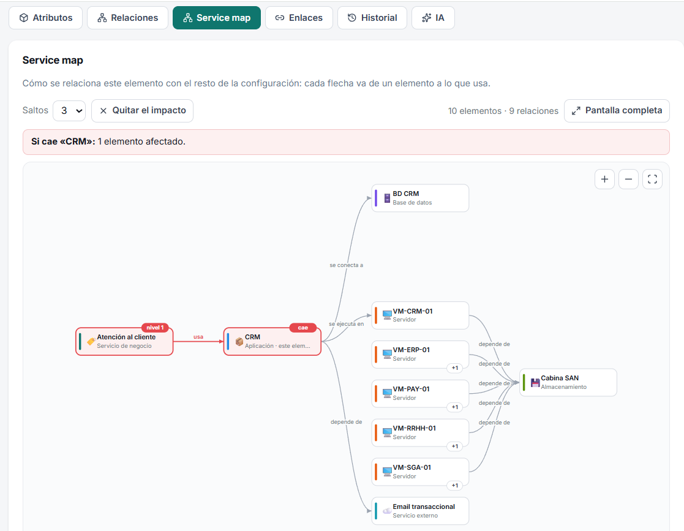This screenshot has height=531, width=684.
Task: Click the se conecta a label
Action: click(347, 265)
